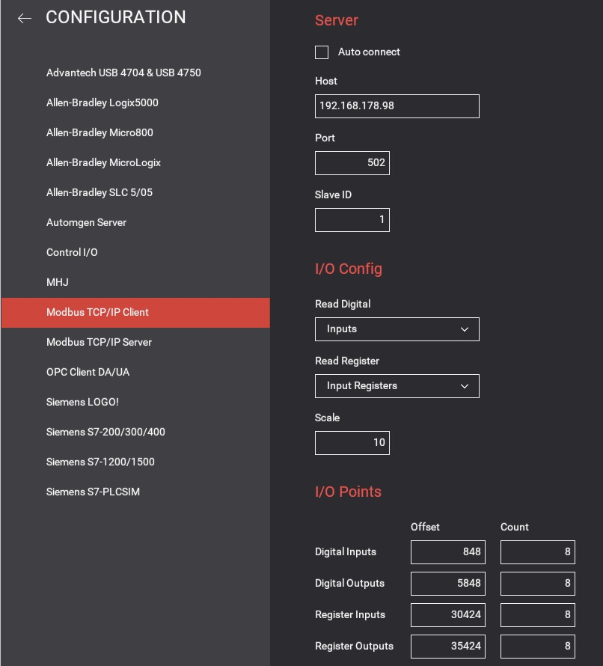The height and width of the screenshot is (666, 603).
Task: Click the back arrow beside CONFIGURATION
Action: pos(25,19)
